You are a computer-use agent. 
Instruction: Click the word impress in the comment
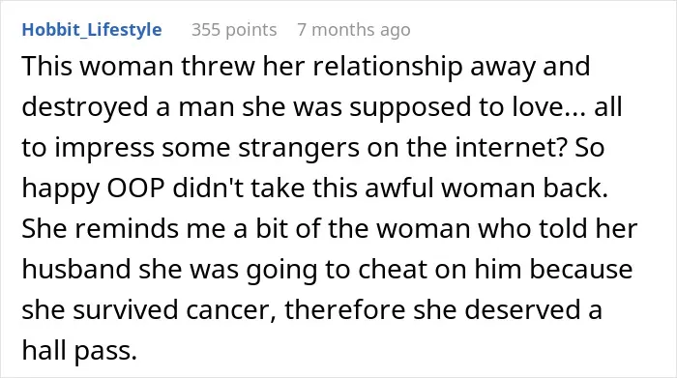pyautogui.click(x=104, y=149)
